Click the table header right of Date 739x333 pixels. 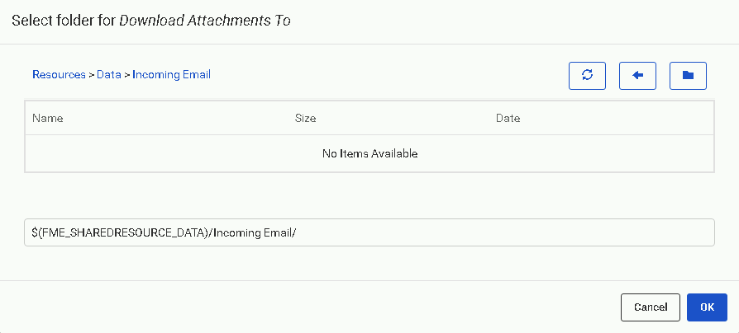point(620,118)
